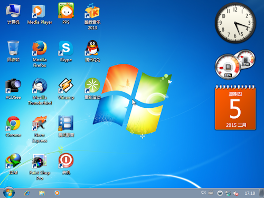Click the muted volume speaker icon

(x=235, y=193)
